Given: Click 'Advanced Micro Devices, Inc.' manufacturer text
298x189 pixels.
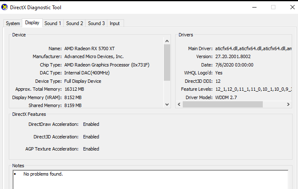Looking at the screenshot, I should (x=94, y=56).
